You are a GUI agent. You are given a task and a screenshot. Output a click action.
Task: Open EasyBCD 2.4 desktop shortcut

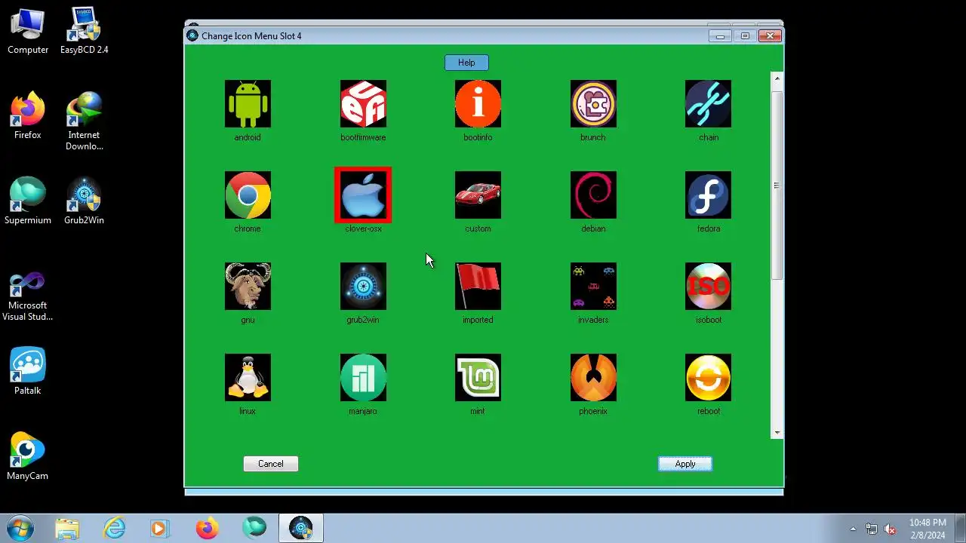tap(85, 32)
